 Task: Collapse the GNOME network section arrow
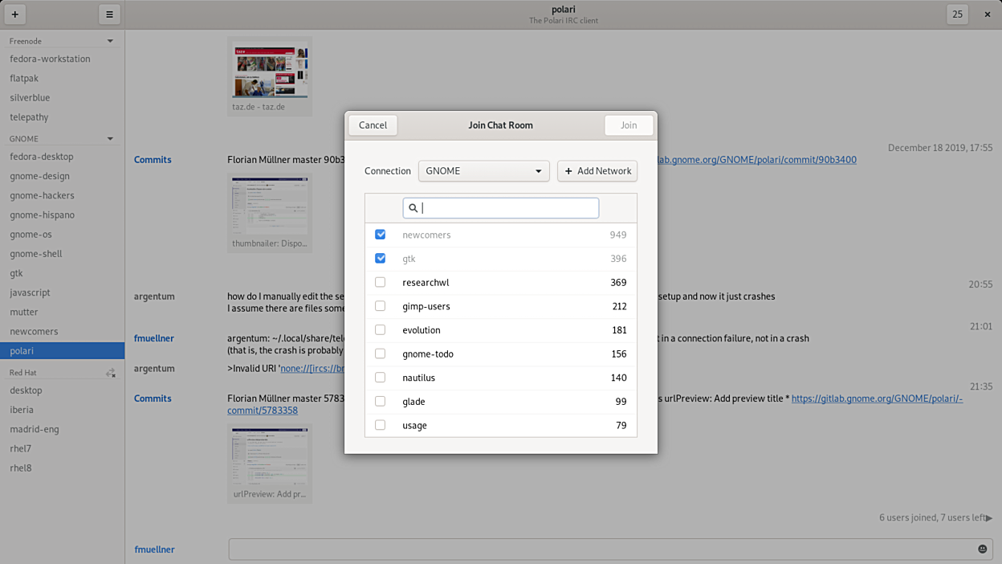tap(110, 139)
